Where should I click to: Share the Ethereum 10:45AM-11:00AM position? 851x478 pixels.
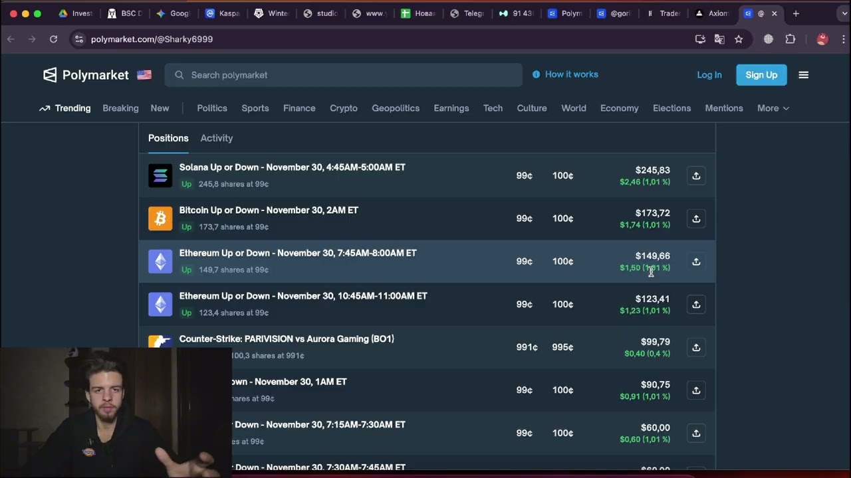696,304
